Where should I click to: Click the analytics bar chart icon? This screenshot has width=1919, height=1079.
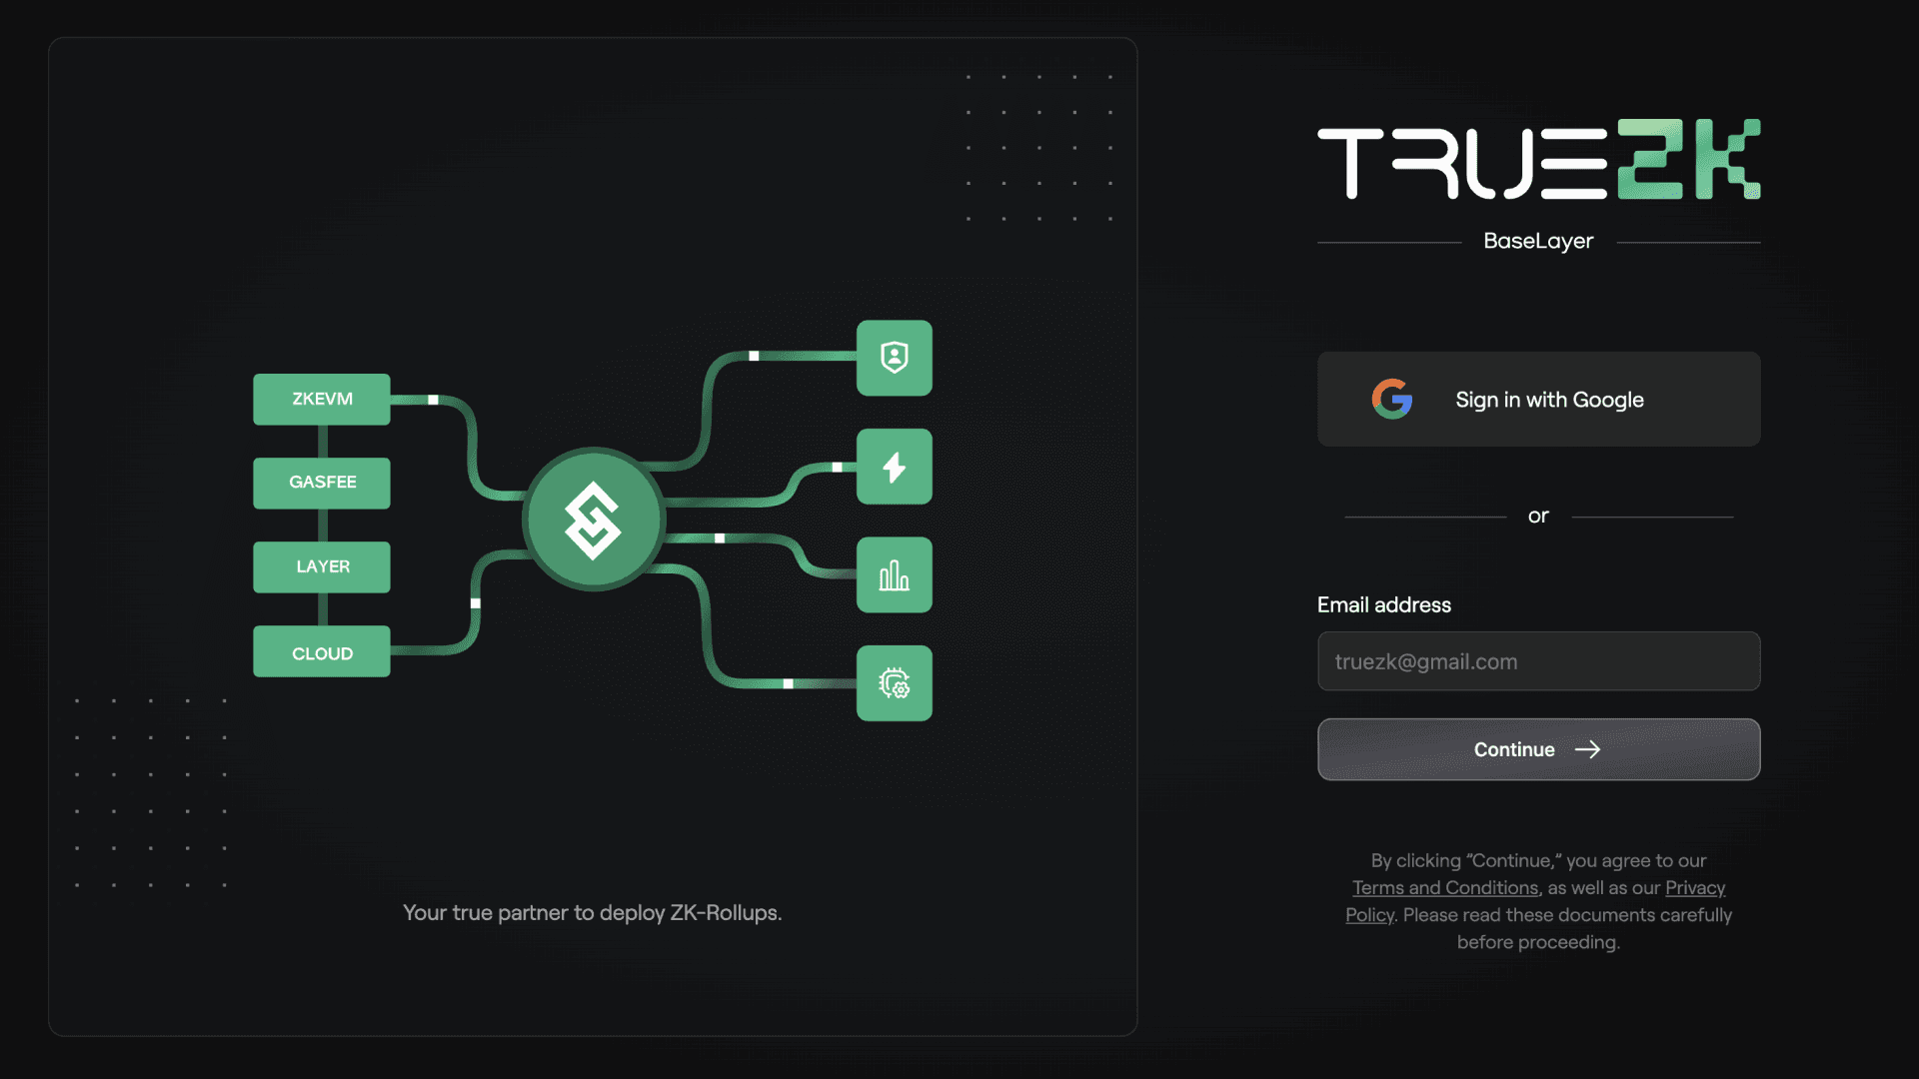tap(894, 574)
